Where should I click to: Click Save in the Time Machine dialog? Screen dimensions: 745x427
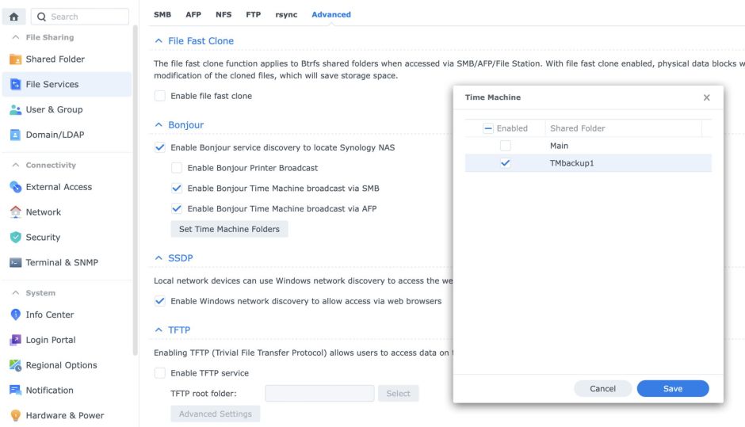coord(672,388)
